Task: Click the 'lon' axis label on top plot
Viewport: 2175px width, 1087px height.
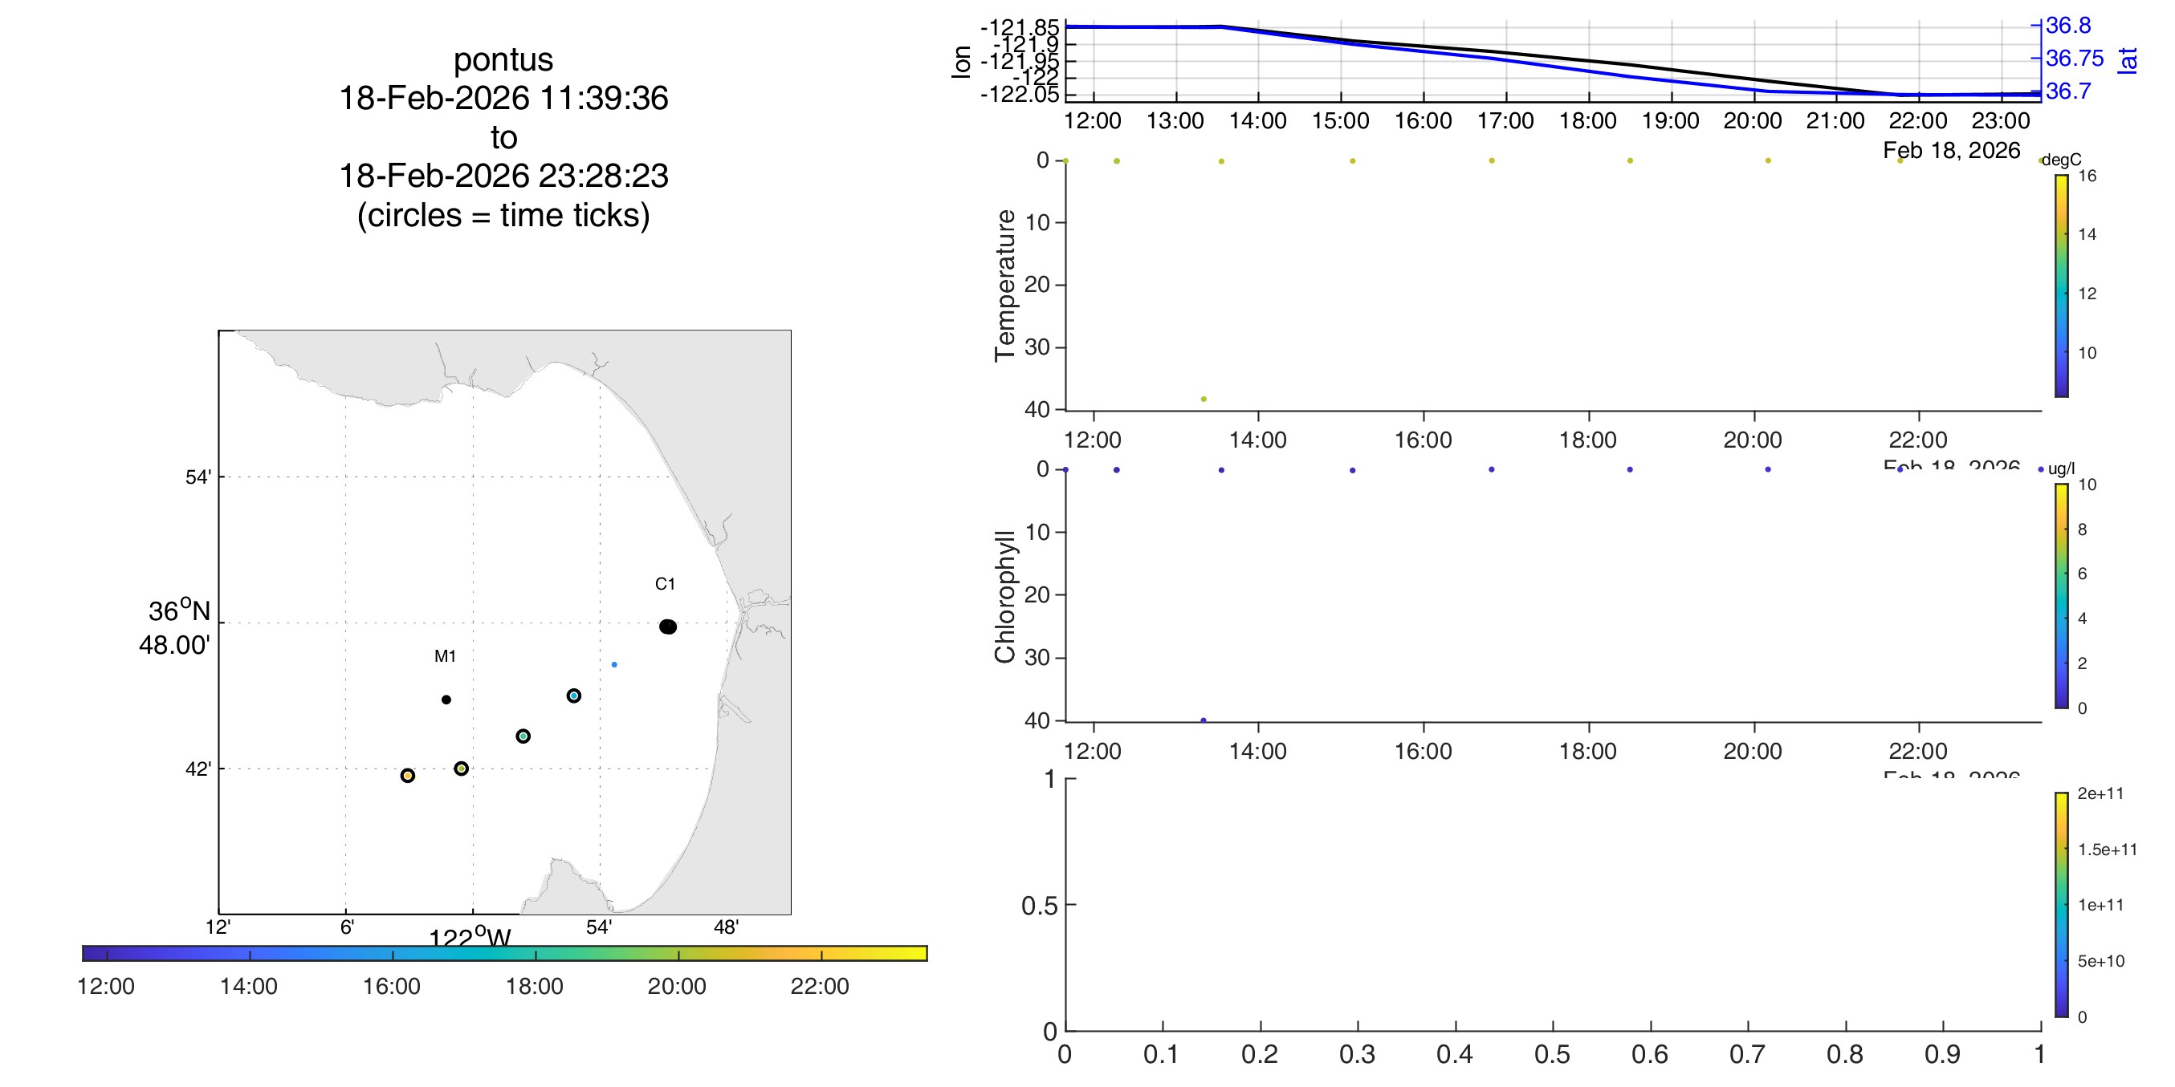Action: point(961,62)
